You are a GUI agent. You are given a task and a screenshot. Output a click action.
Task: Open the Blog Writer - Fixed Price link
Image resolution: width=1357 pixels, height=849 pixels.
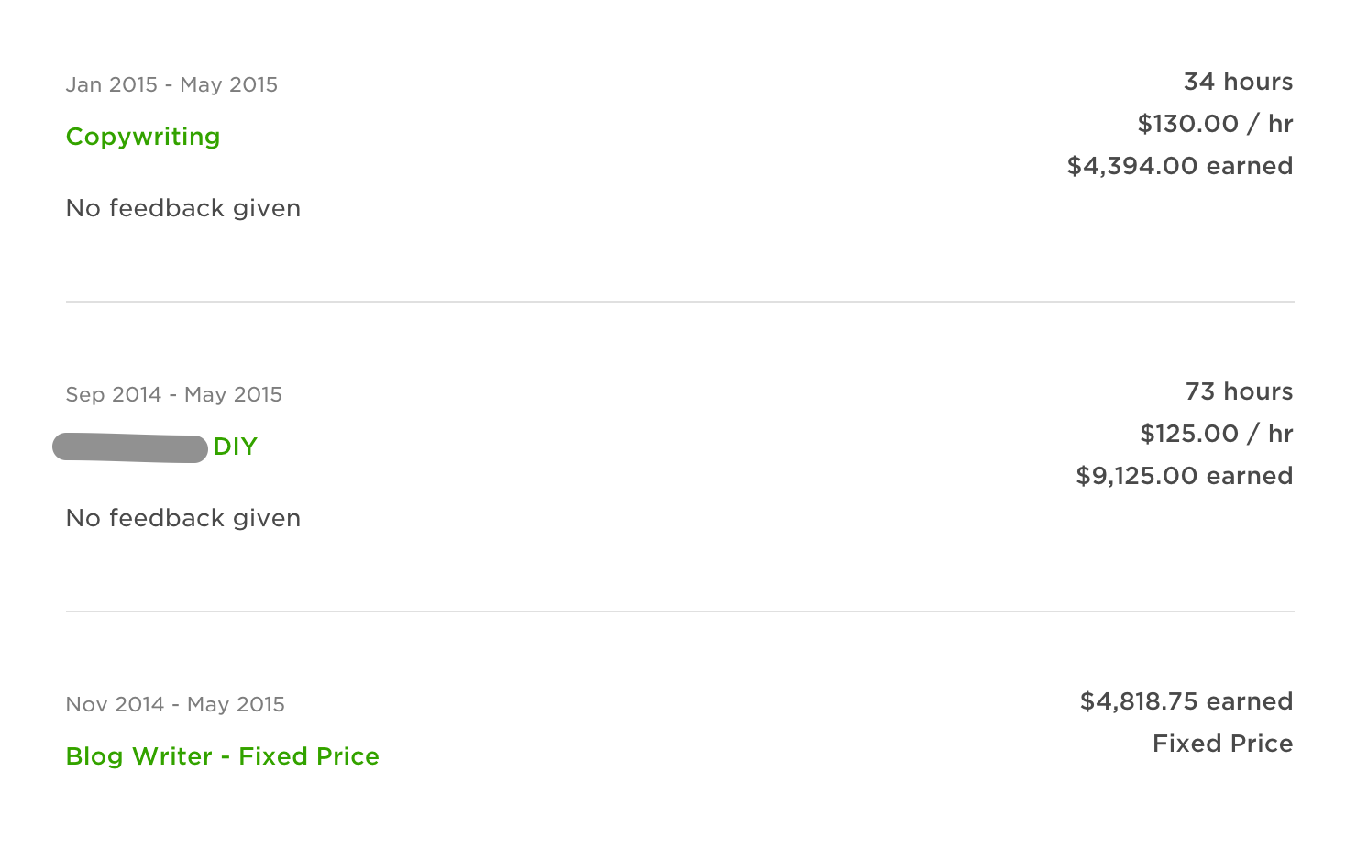(222, 756)
